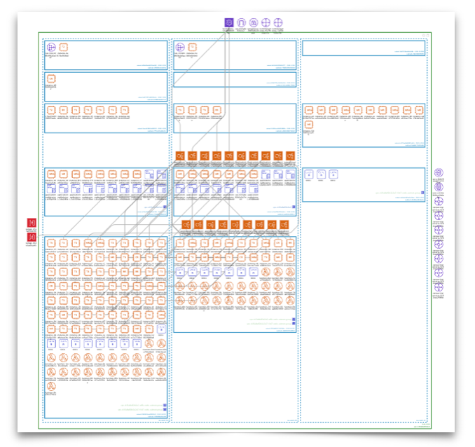475x447 pixels.
Task: Select the last load balancer in the upper orange row
Action: coord(290,156)
